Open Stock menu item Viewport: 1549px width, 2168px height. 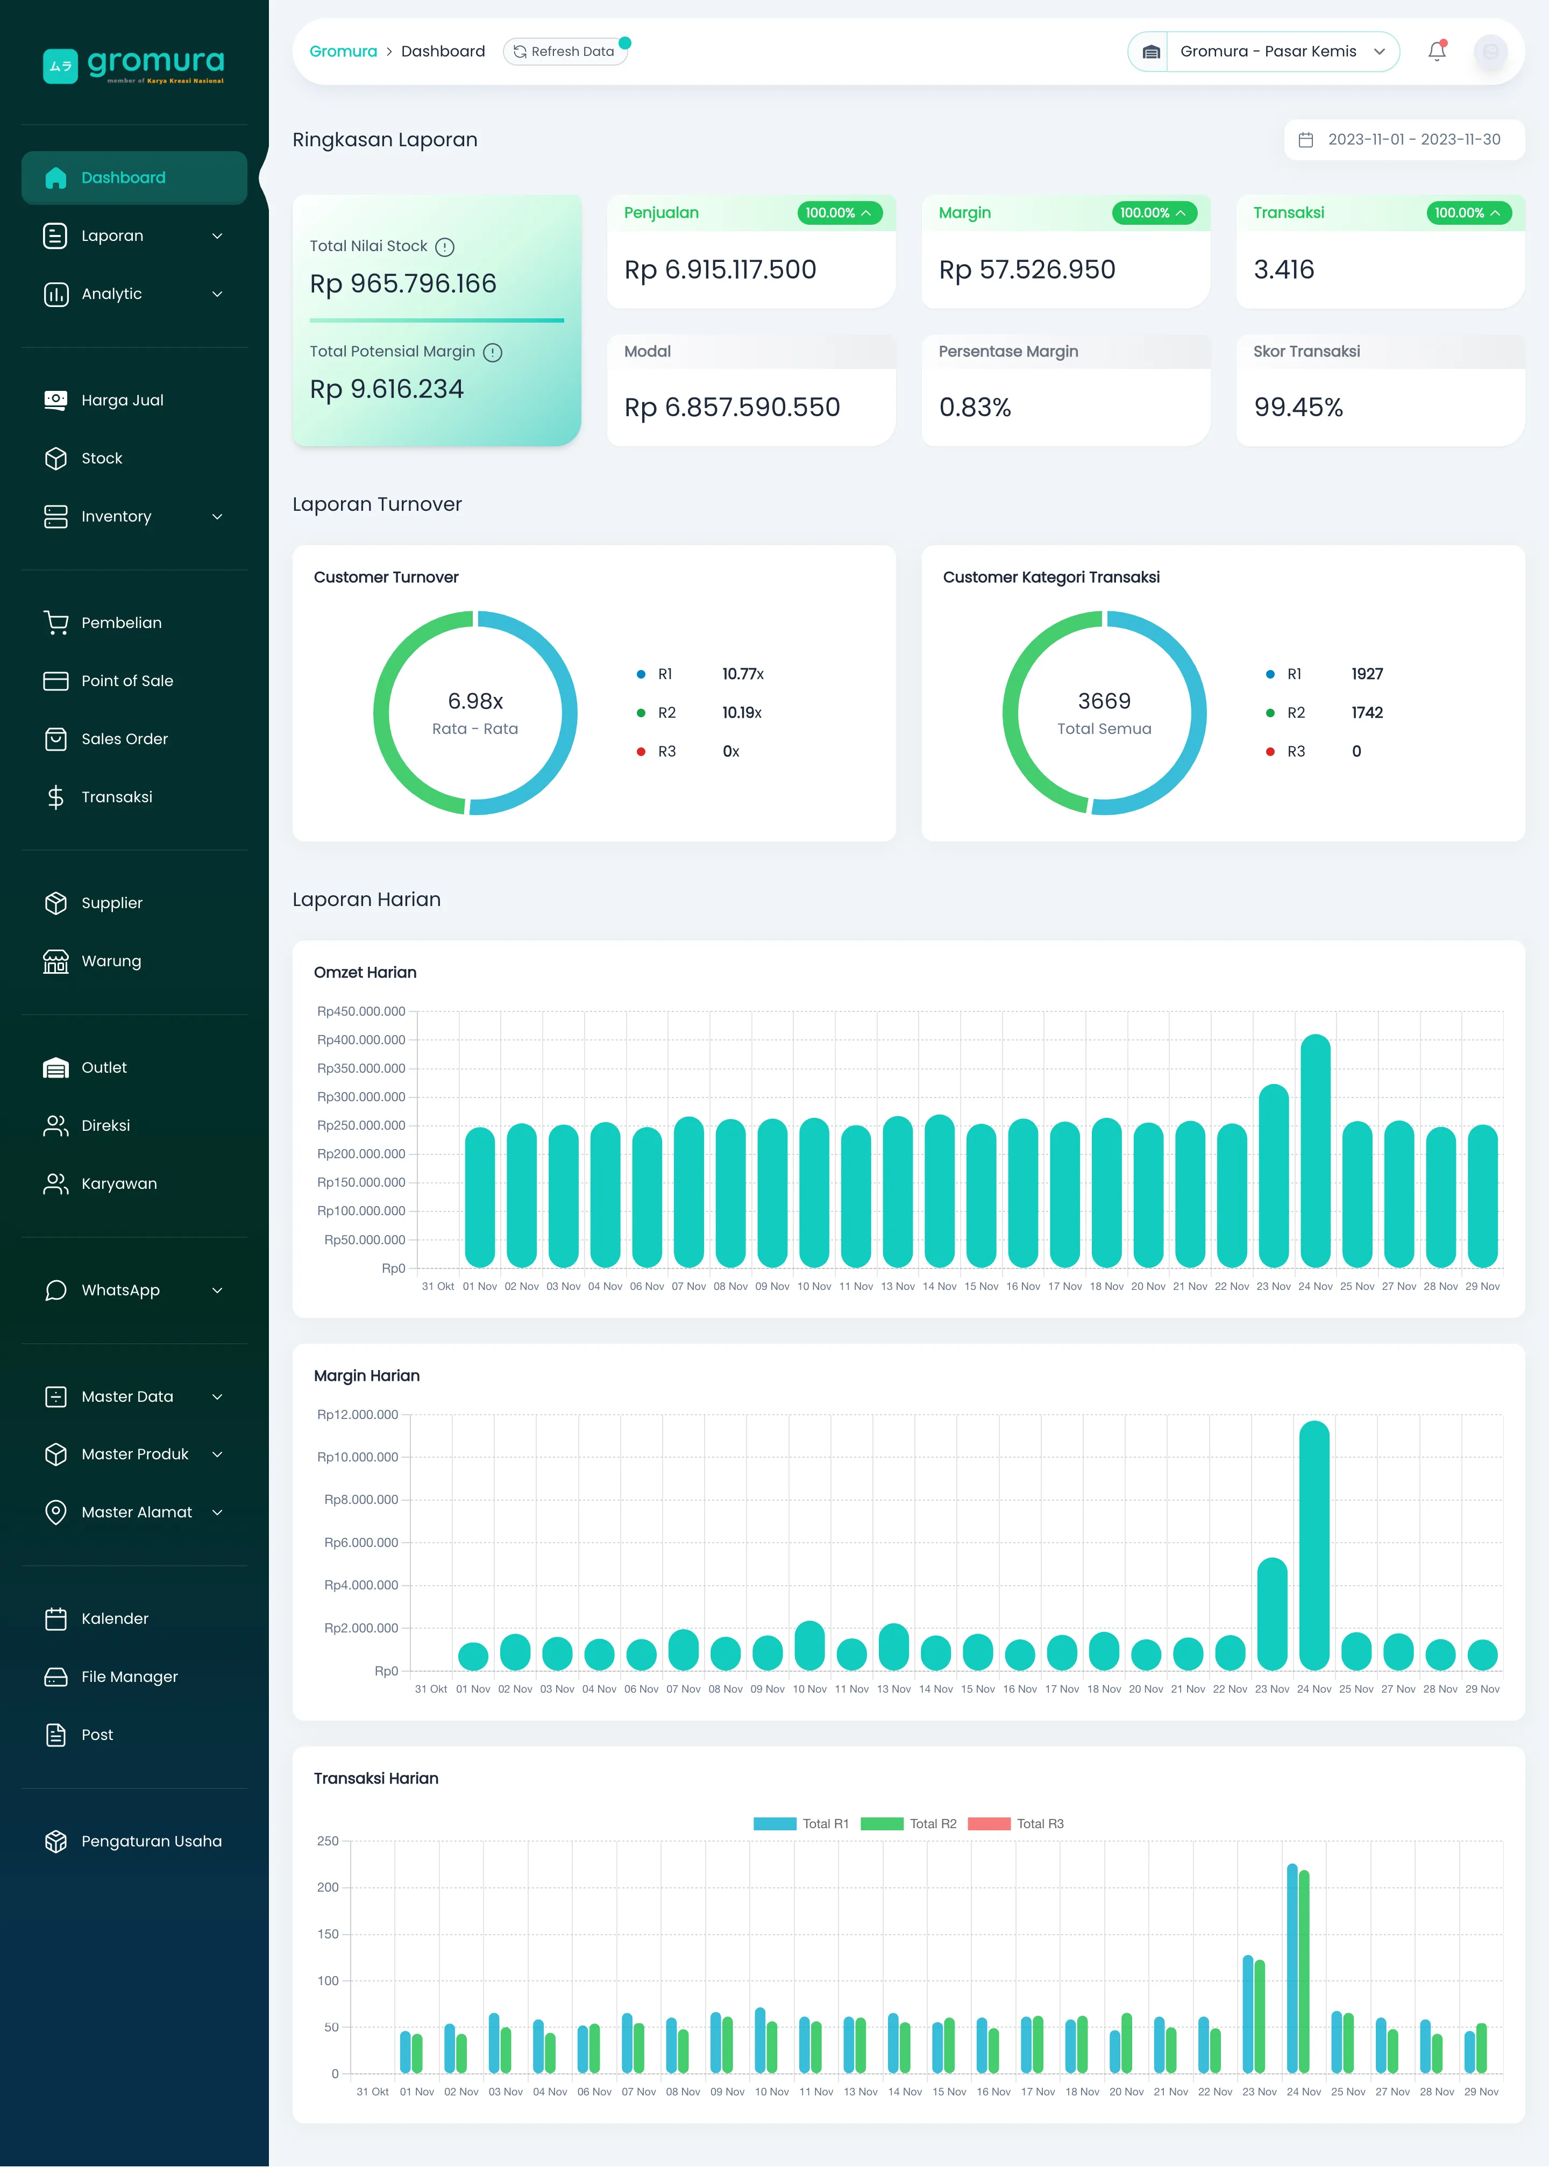134,459
